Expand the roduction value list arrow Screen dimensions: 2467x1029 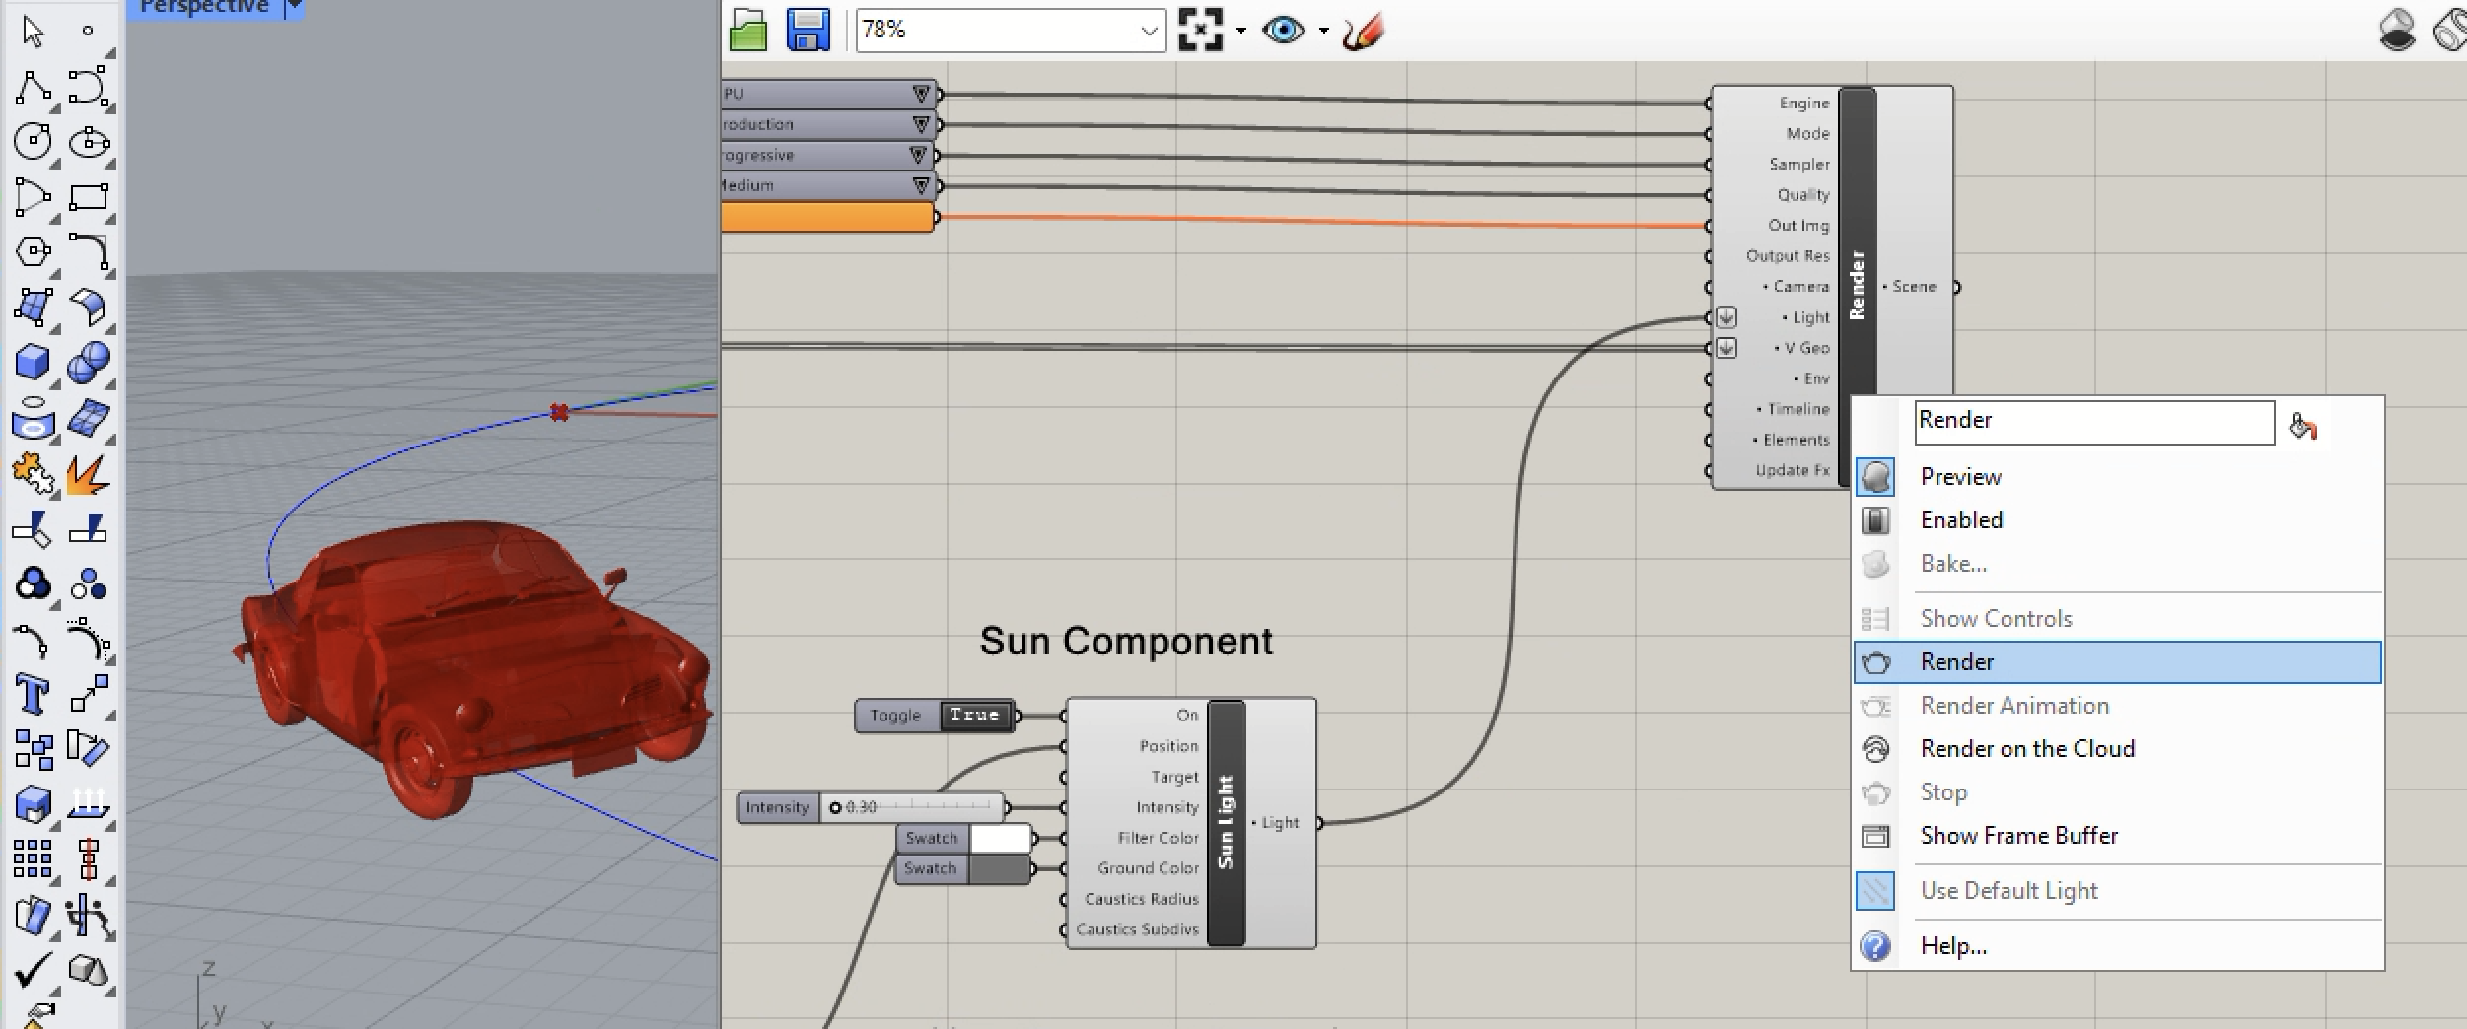pos(921,124)
